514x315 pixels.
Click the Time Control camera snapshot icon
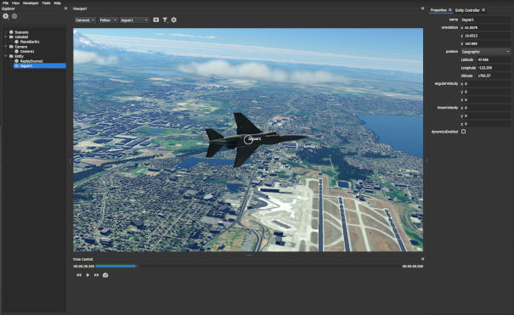pyautogui.click(x=105, y=275)
